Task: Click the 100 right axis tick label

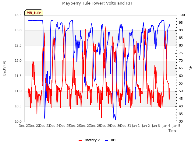Action: pyautogui.click(x=182, y=15)
